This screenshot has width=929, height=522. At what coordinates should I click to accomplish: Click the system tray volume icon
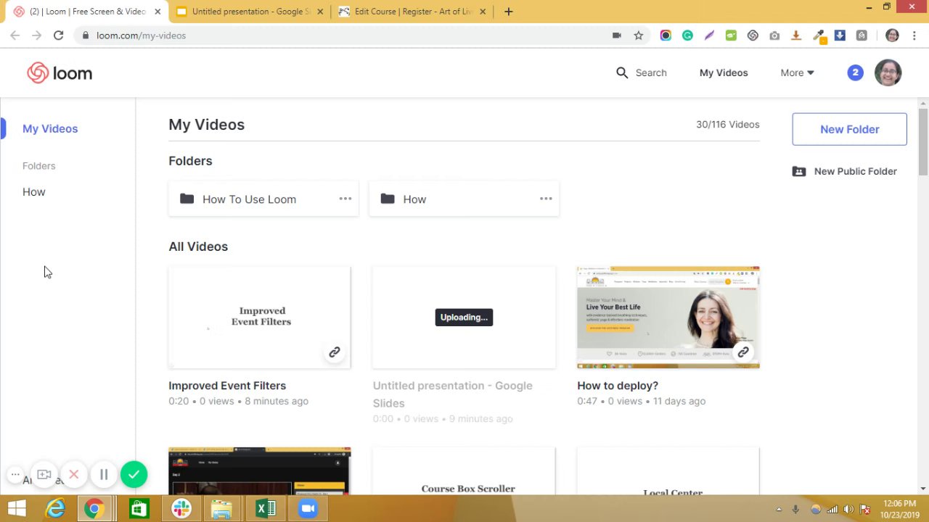848,510
